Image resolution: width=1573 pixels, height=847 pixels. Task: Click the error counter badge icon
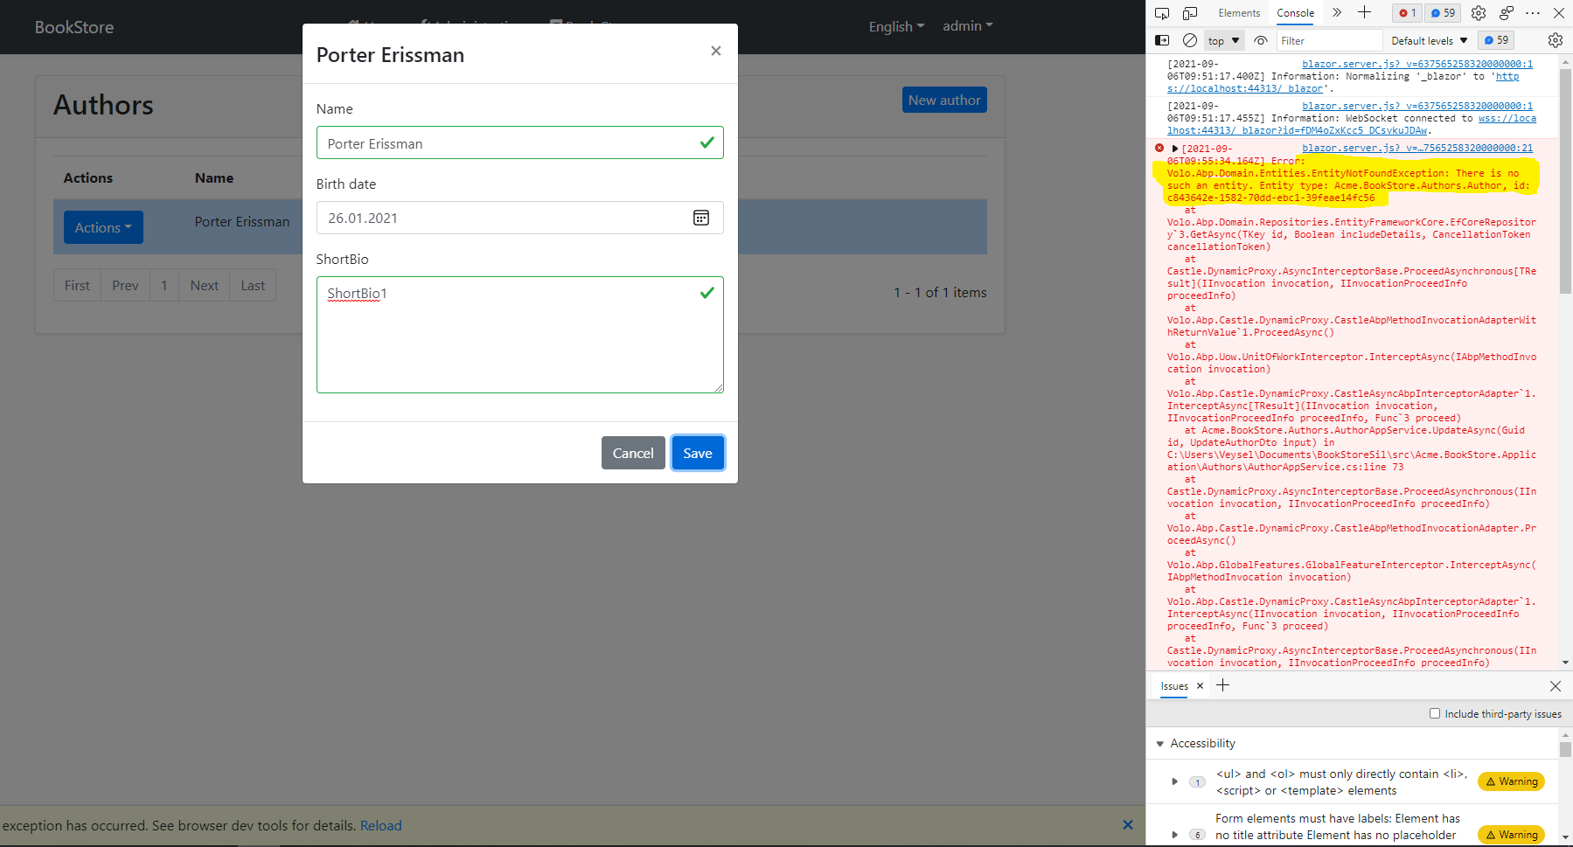coord(1406,13)
